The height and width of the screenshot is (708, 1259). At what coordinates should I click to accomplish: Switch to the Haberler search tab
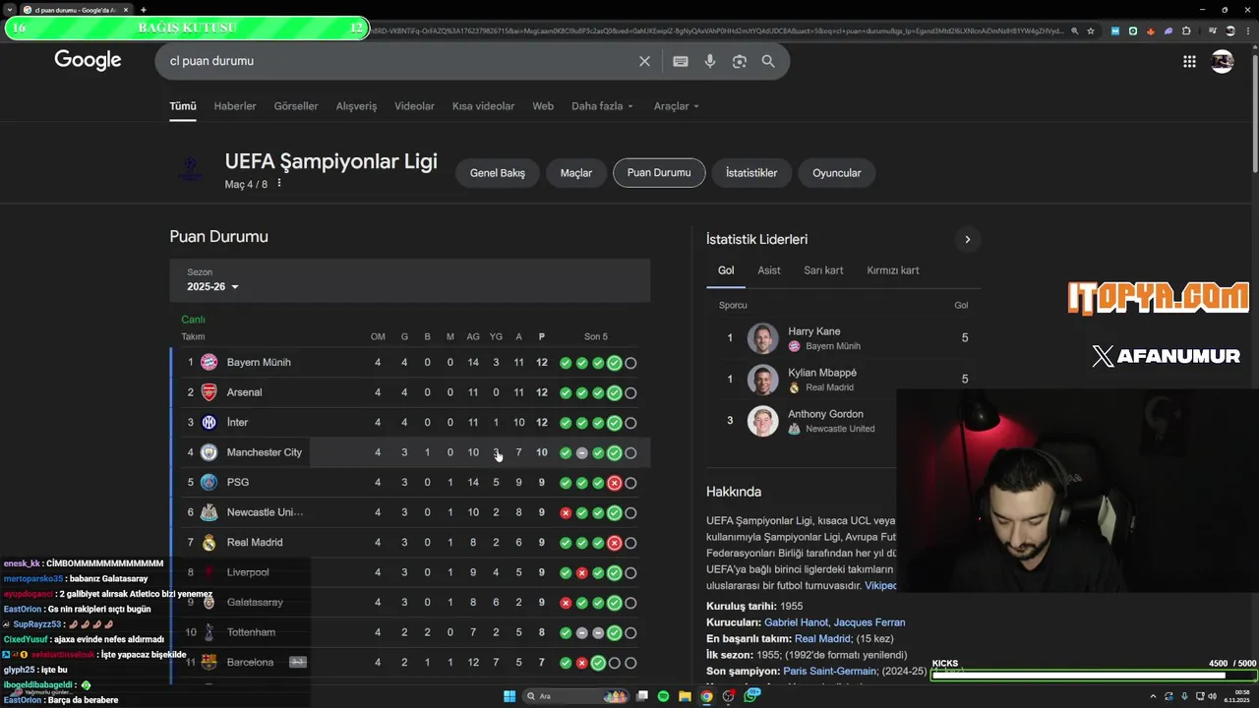coord(235,106)
